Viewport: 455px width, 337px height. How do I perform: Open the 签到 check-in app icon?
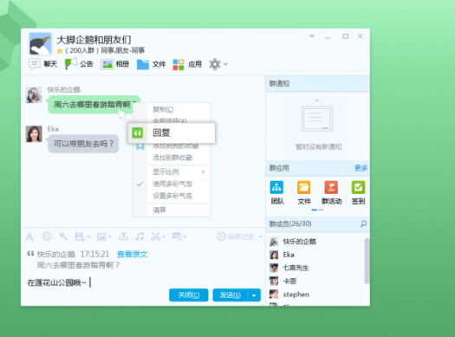point(358,187)
